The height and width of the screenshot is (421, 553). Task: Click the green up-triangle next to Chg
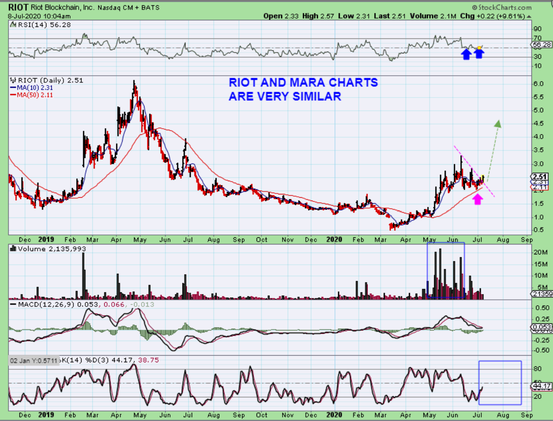(529, 16)
